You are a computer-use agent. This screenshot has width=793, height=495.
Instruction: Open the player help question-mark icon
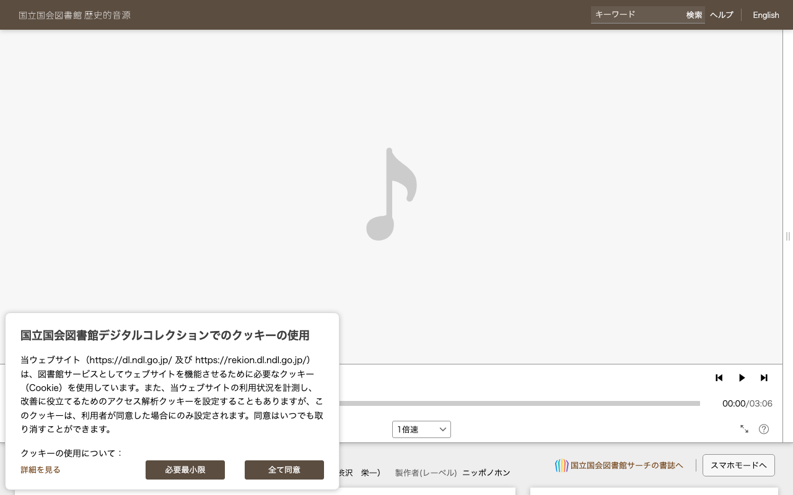tap(764, 429)
